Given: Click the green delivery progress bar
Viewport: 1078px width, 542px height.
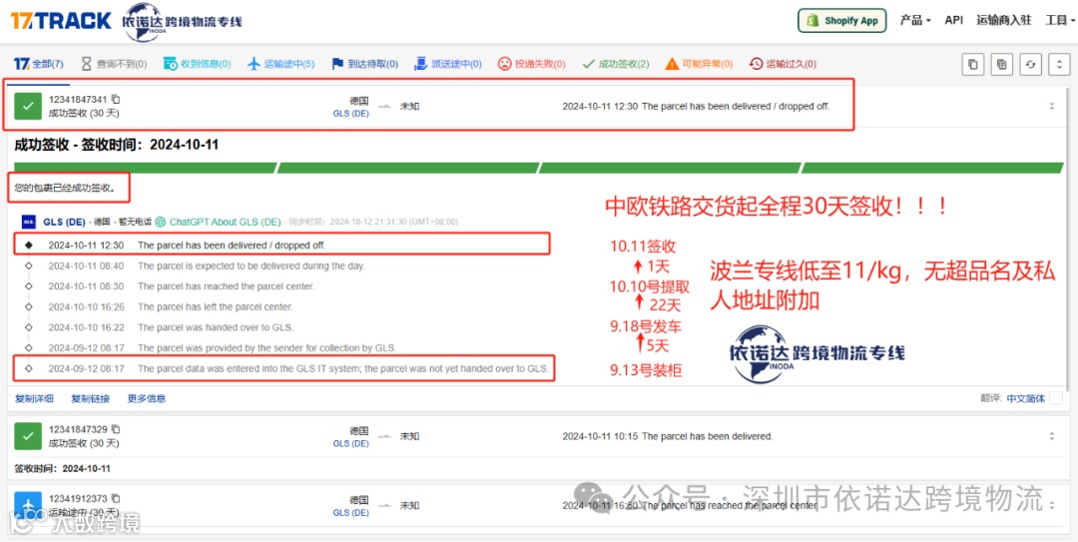Looking at the screenshot, I should [539, 168].
